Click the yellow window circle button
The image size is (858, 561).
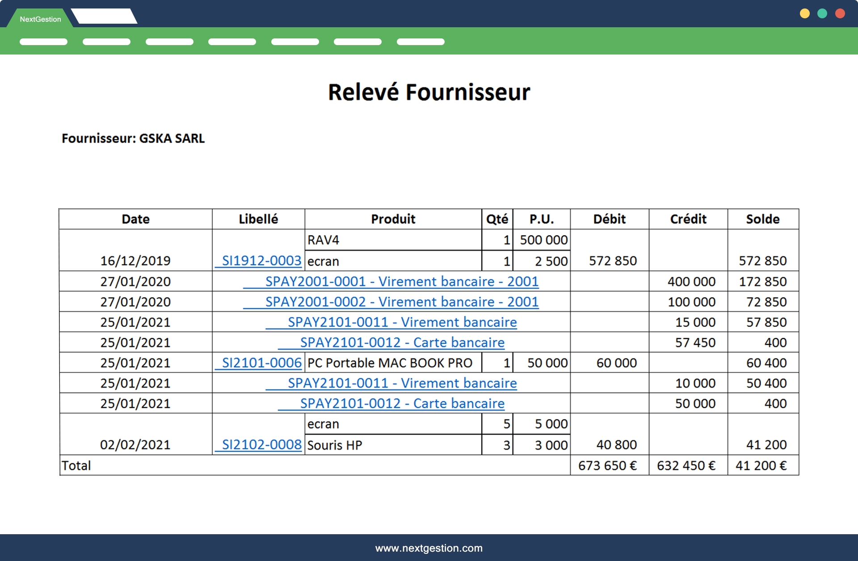click(x=805, y=13)
